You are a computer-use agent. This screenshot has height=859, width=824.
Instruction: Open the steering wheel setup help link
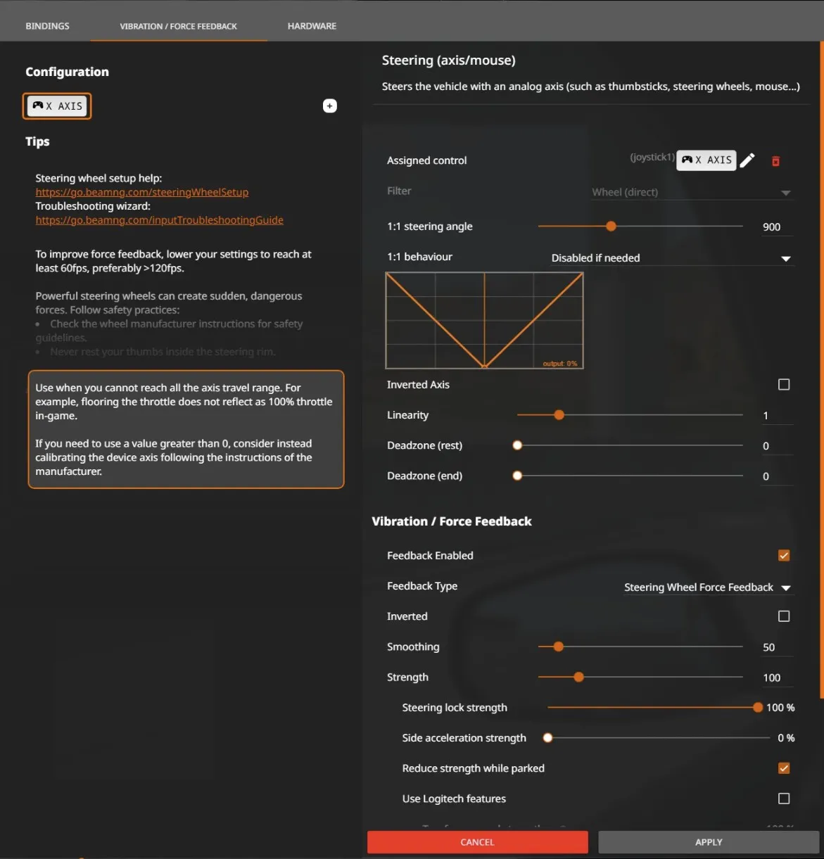point(142,192)
